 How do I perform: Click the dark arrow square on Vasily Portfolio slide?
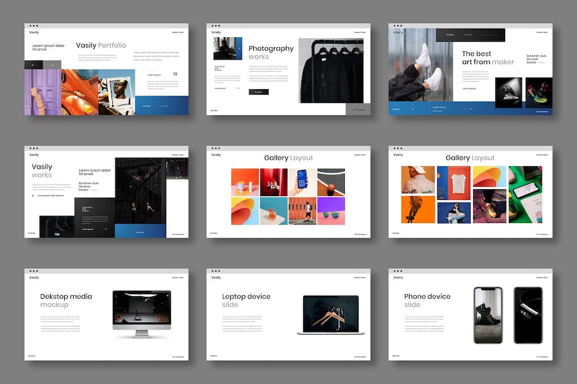point(33,65)
